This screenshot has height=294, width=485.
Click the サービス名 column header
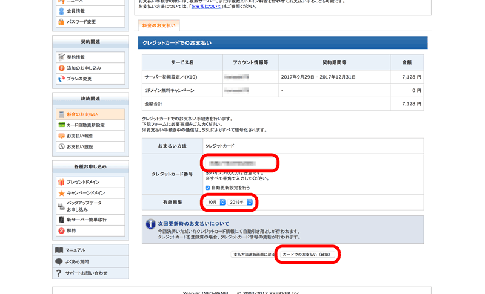[x=182, y=63]
